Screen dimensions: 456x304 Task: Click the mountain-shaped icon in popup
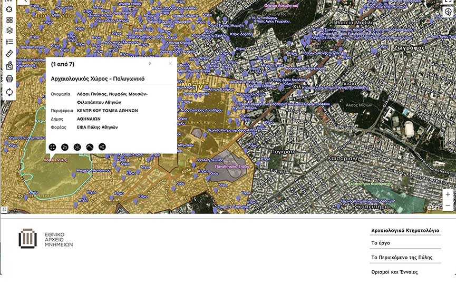(90, 147)
